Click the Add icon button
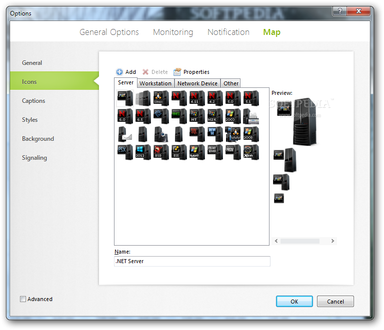The width and height of the screenshot is (384, 330). tap(126, 72)
